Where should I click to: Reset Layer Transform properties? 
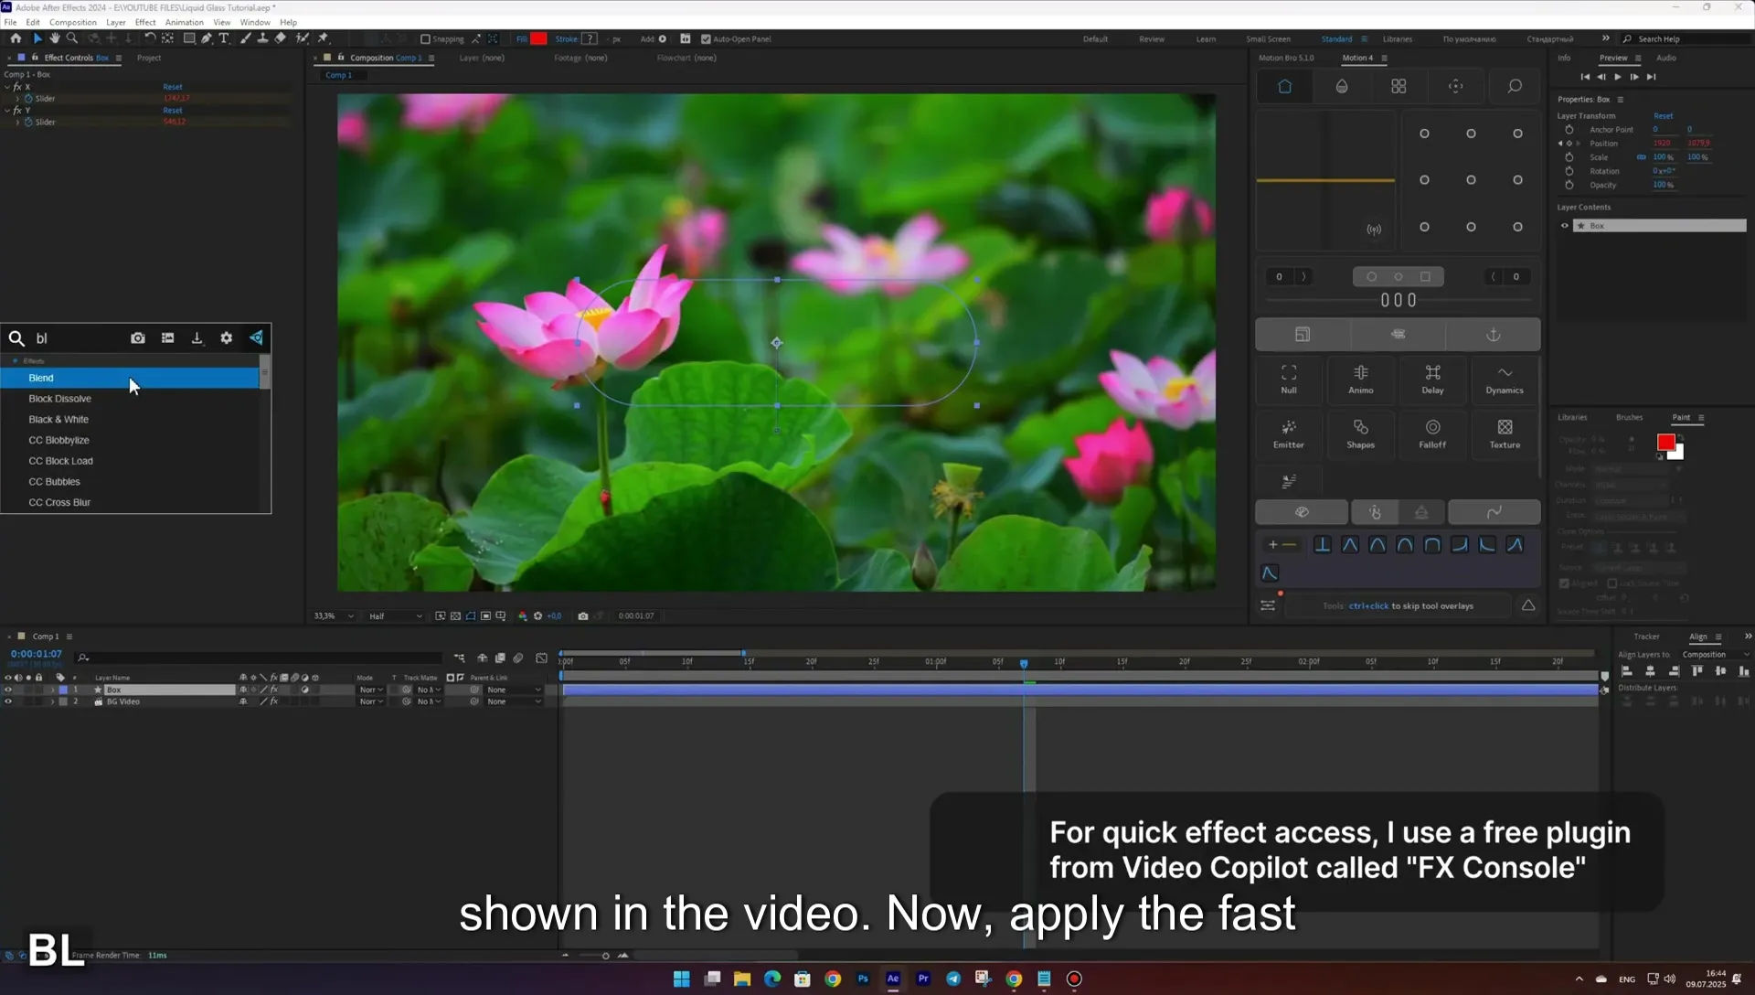pos(1663,116)
